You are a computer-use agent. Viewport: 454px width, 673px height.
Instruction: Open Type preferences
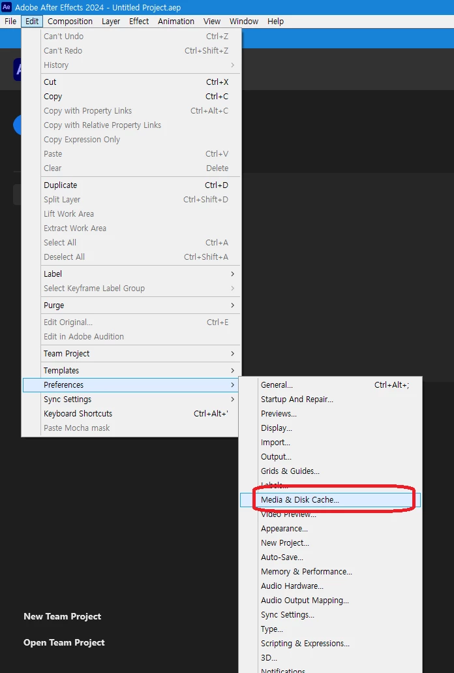point(330,629)
